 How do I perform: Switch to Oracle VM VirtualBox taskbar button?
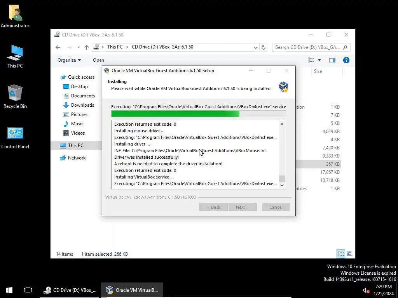coord(132,290)
